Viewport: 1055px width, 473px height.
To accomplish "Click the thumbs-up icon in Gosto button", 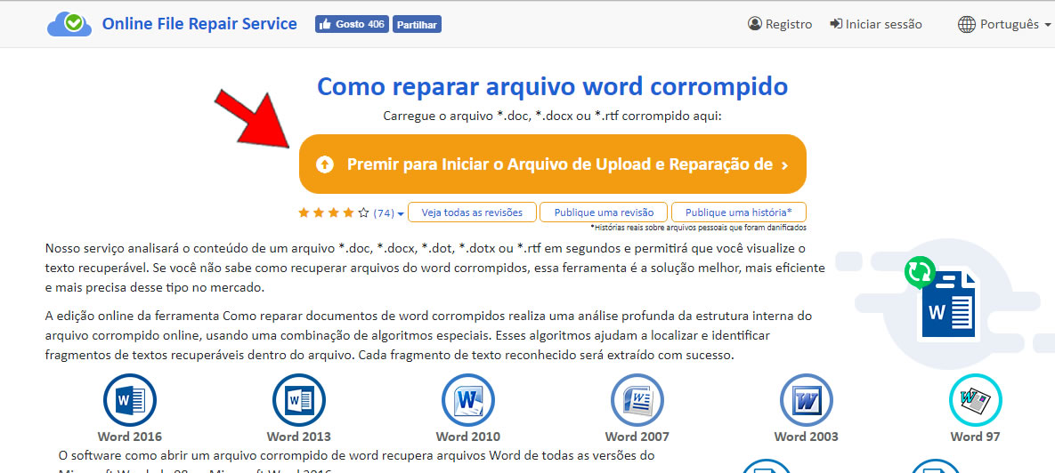I will 326,24.
